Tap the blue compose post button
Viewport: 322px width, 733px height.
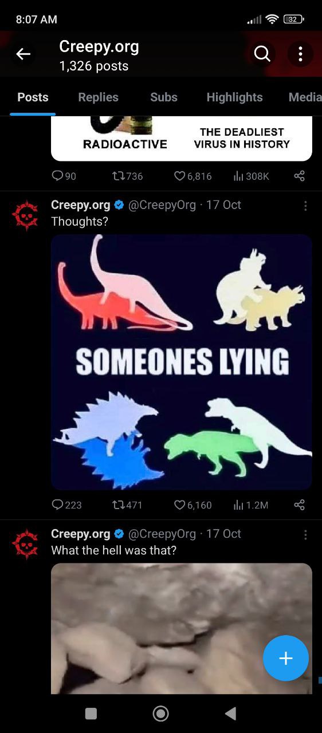point(286,659)
